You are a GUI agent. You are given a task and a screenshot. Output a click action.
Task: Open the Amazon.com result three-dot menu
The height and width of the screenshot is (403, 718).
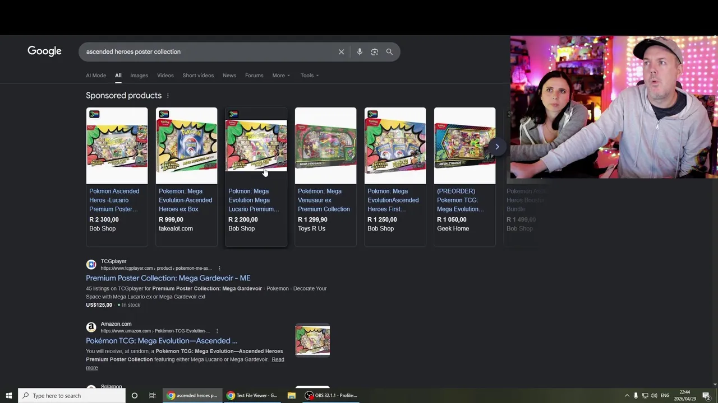pos(217,331)
